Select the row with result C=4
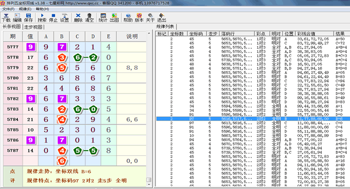This screenshot has height=189, width=350. click(253, 127)
